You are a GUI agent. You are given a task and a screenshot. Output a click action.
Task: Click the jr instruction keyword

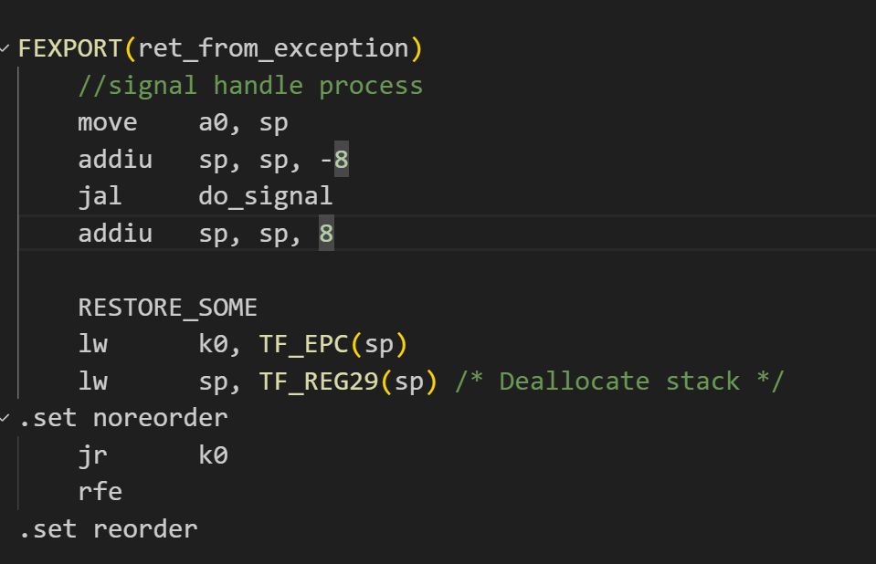point(93,455)
